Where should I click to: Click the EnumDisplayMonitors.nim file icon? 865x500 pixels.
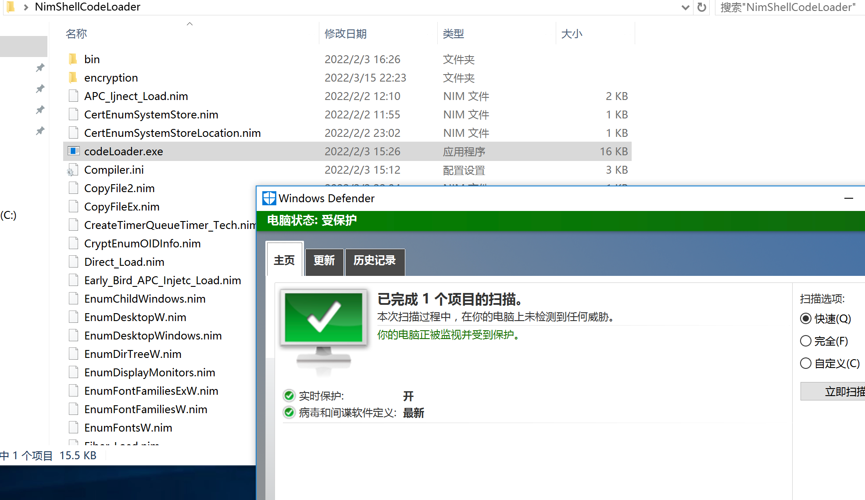tap(73, 372)
